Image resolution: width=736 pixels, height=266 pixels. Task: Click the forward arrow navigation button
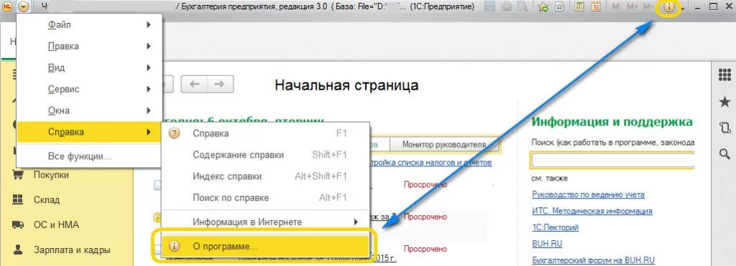(220, 84)
